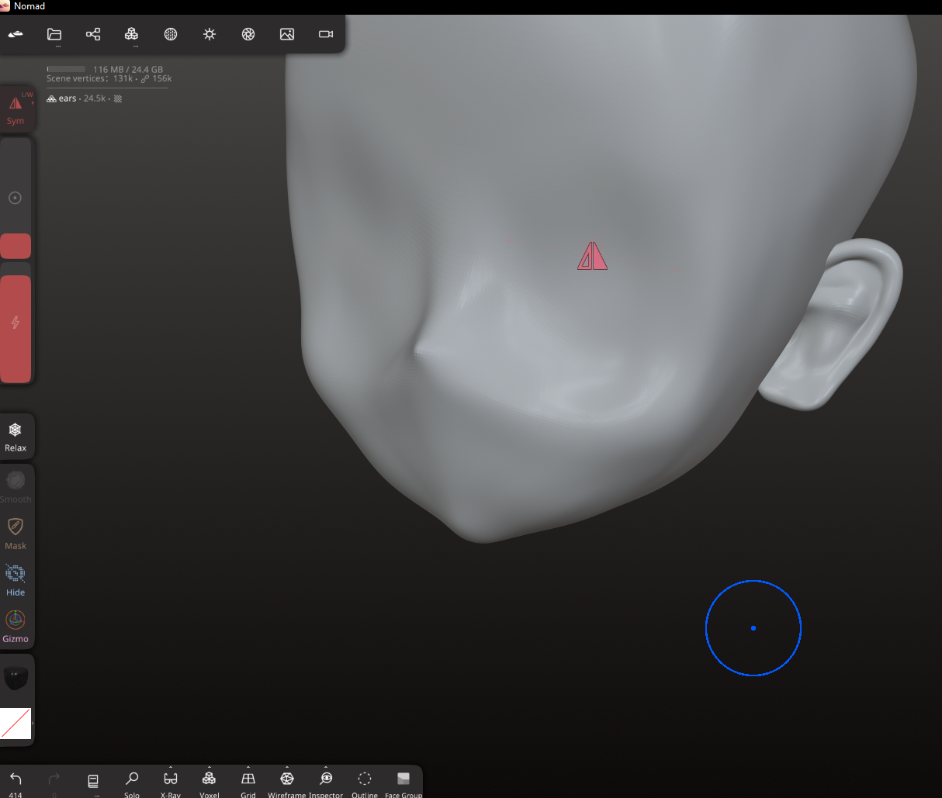
Task: Open the Nomad about menu icon
Action: [16, 34]
